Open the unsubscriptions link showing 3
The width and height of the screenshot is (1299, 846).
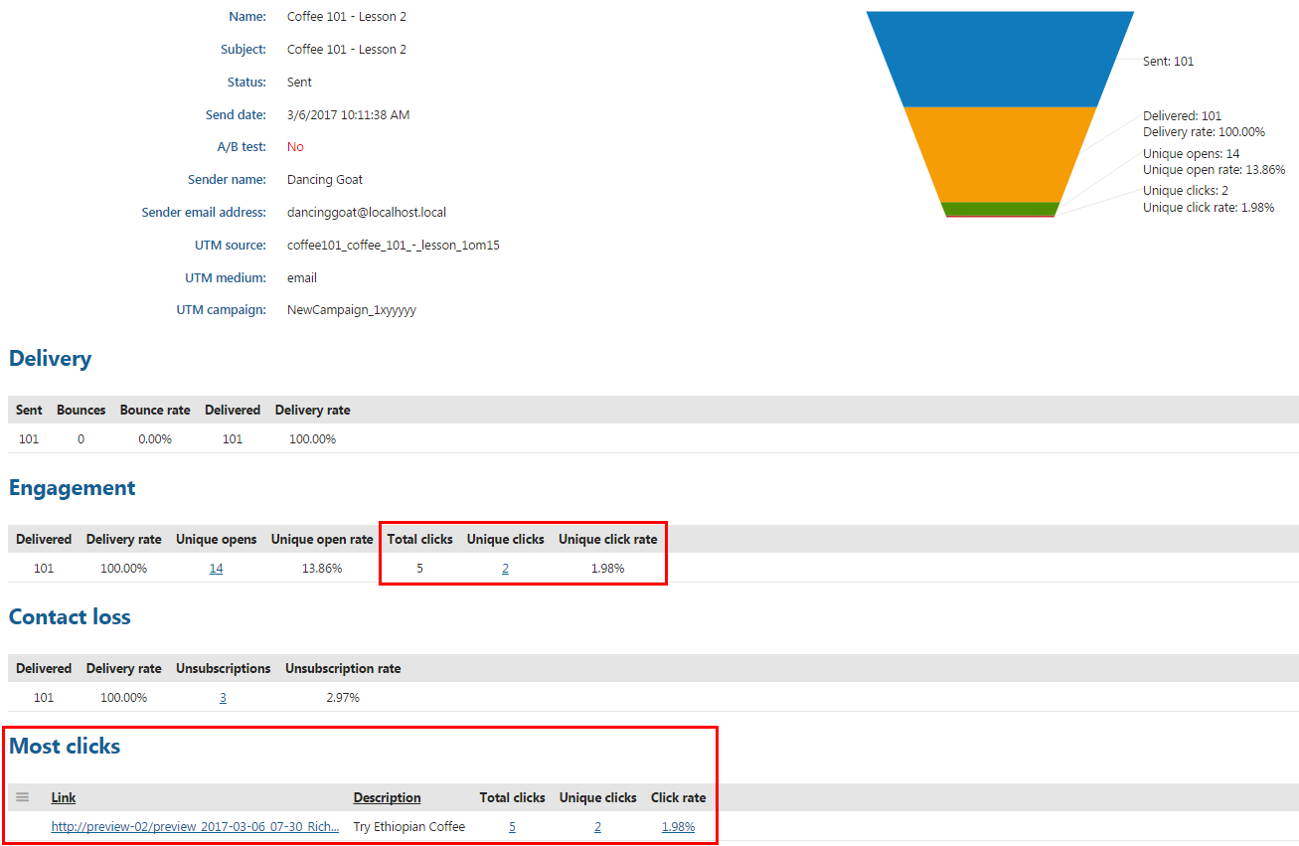tap(223, 697)
